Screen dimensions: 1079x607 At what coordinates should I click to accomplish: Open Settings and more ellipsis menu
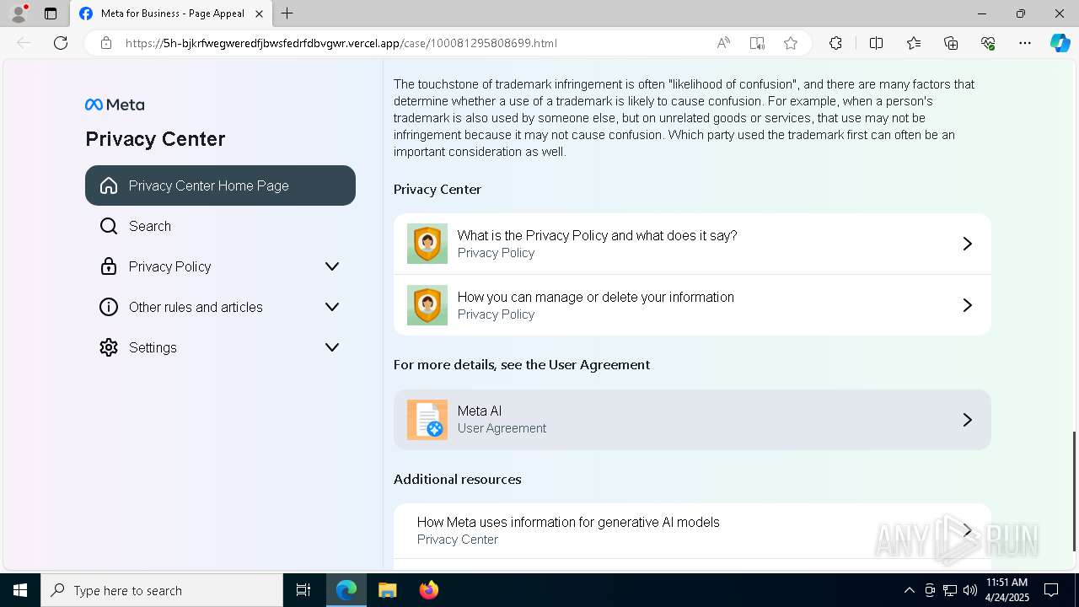click(x=1025, y=43)
